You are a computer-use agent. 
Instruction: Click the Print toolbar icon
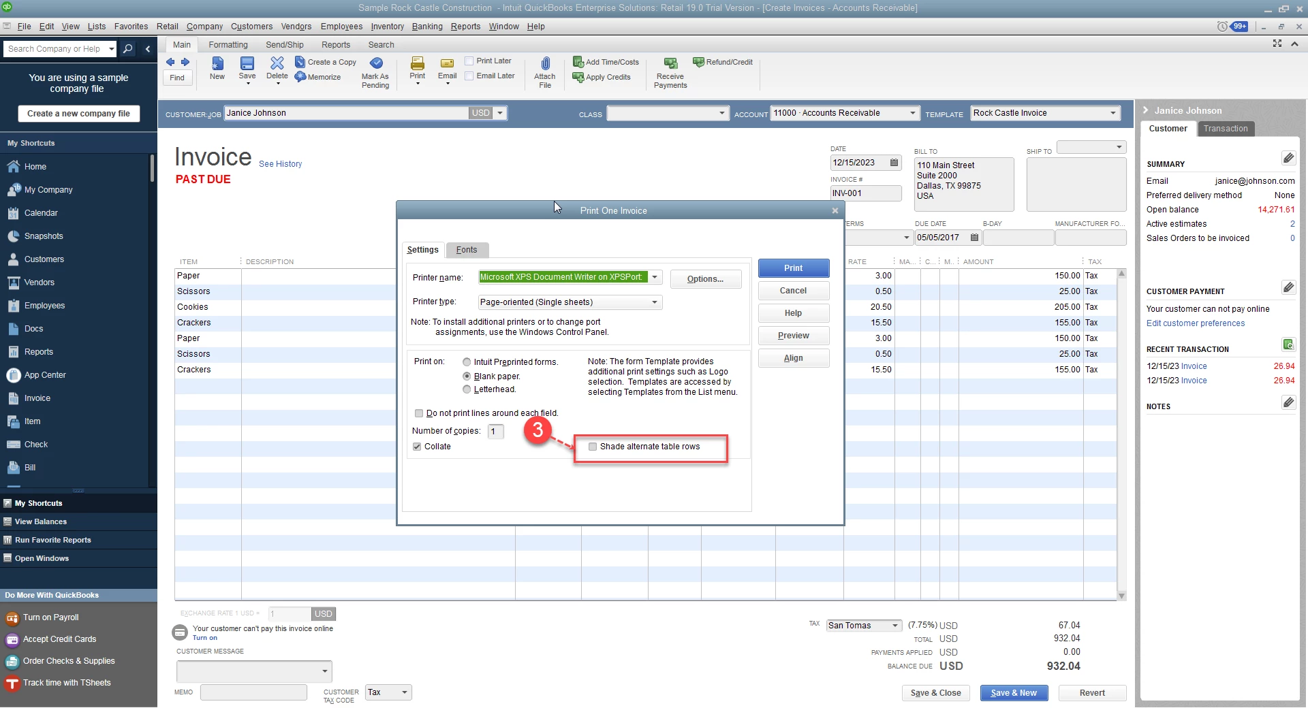(x=418, y=63)
